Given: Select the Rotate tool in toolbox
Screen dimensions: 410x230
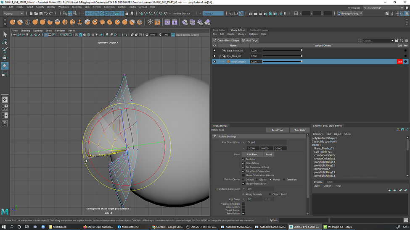Looking at the screenshot, I should [x=5, y=66].
